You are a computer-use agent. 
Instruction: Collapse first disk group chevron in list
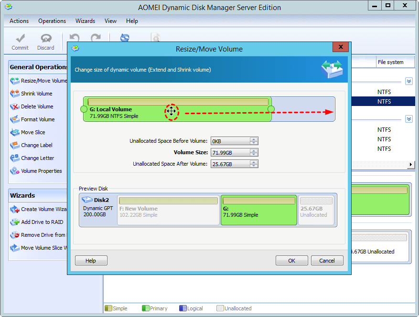(409, 81)
